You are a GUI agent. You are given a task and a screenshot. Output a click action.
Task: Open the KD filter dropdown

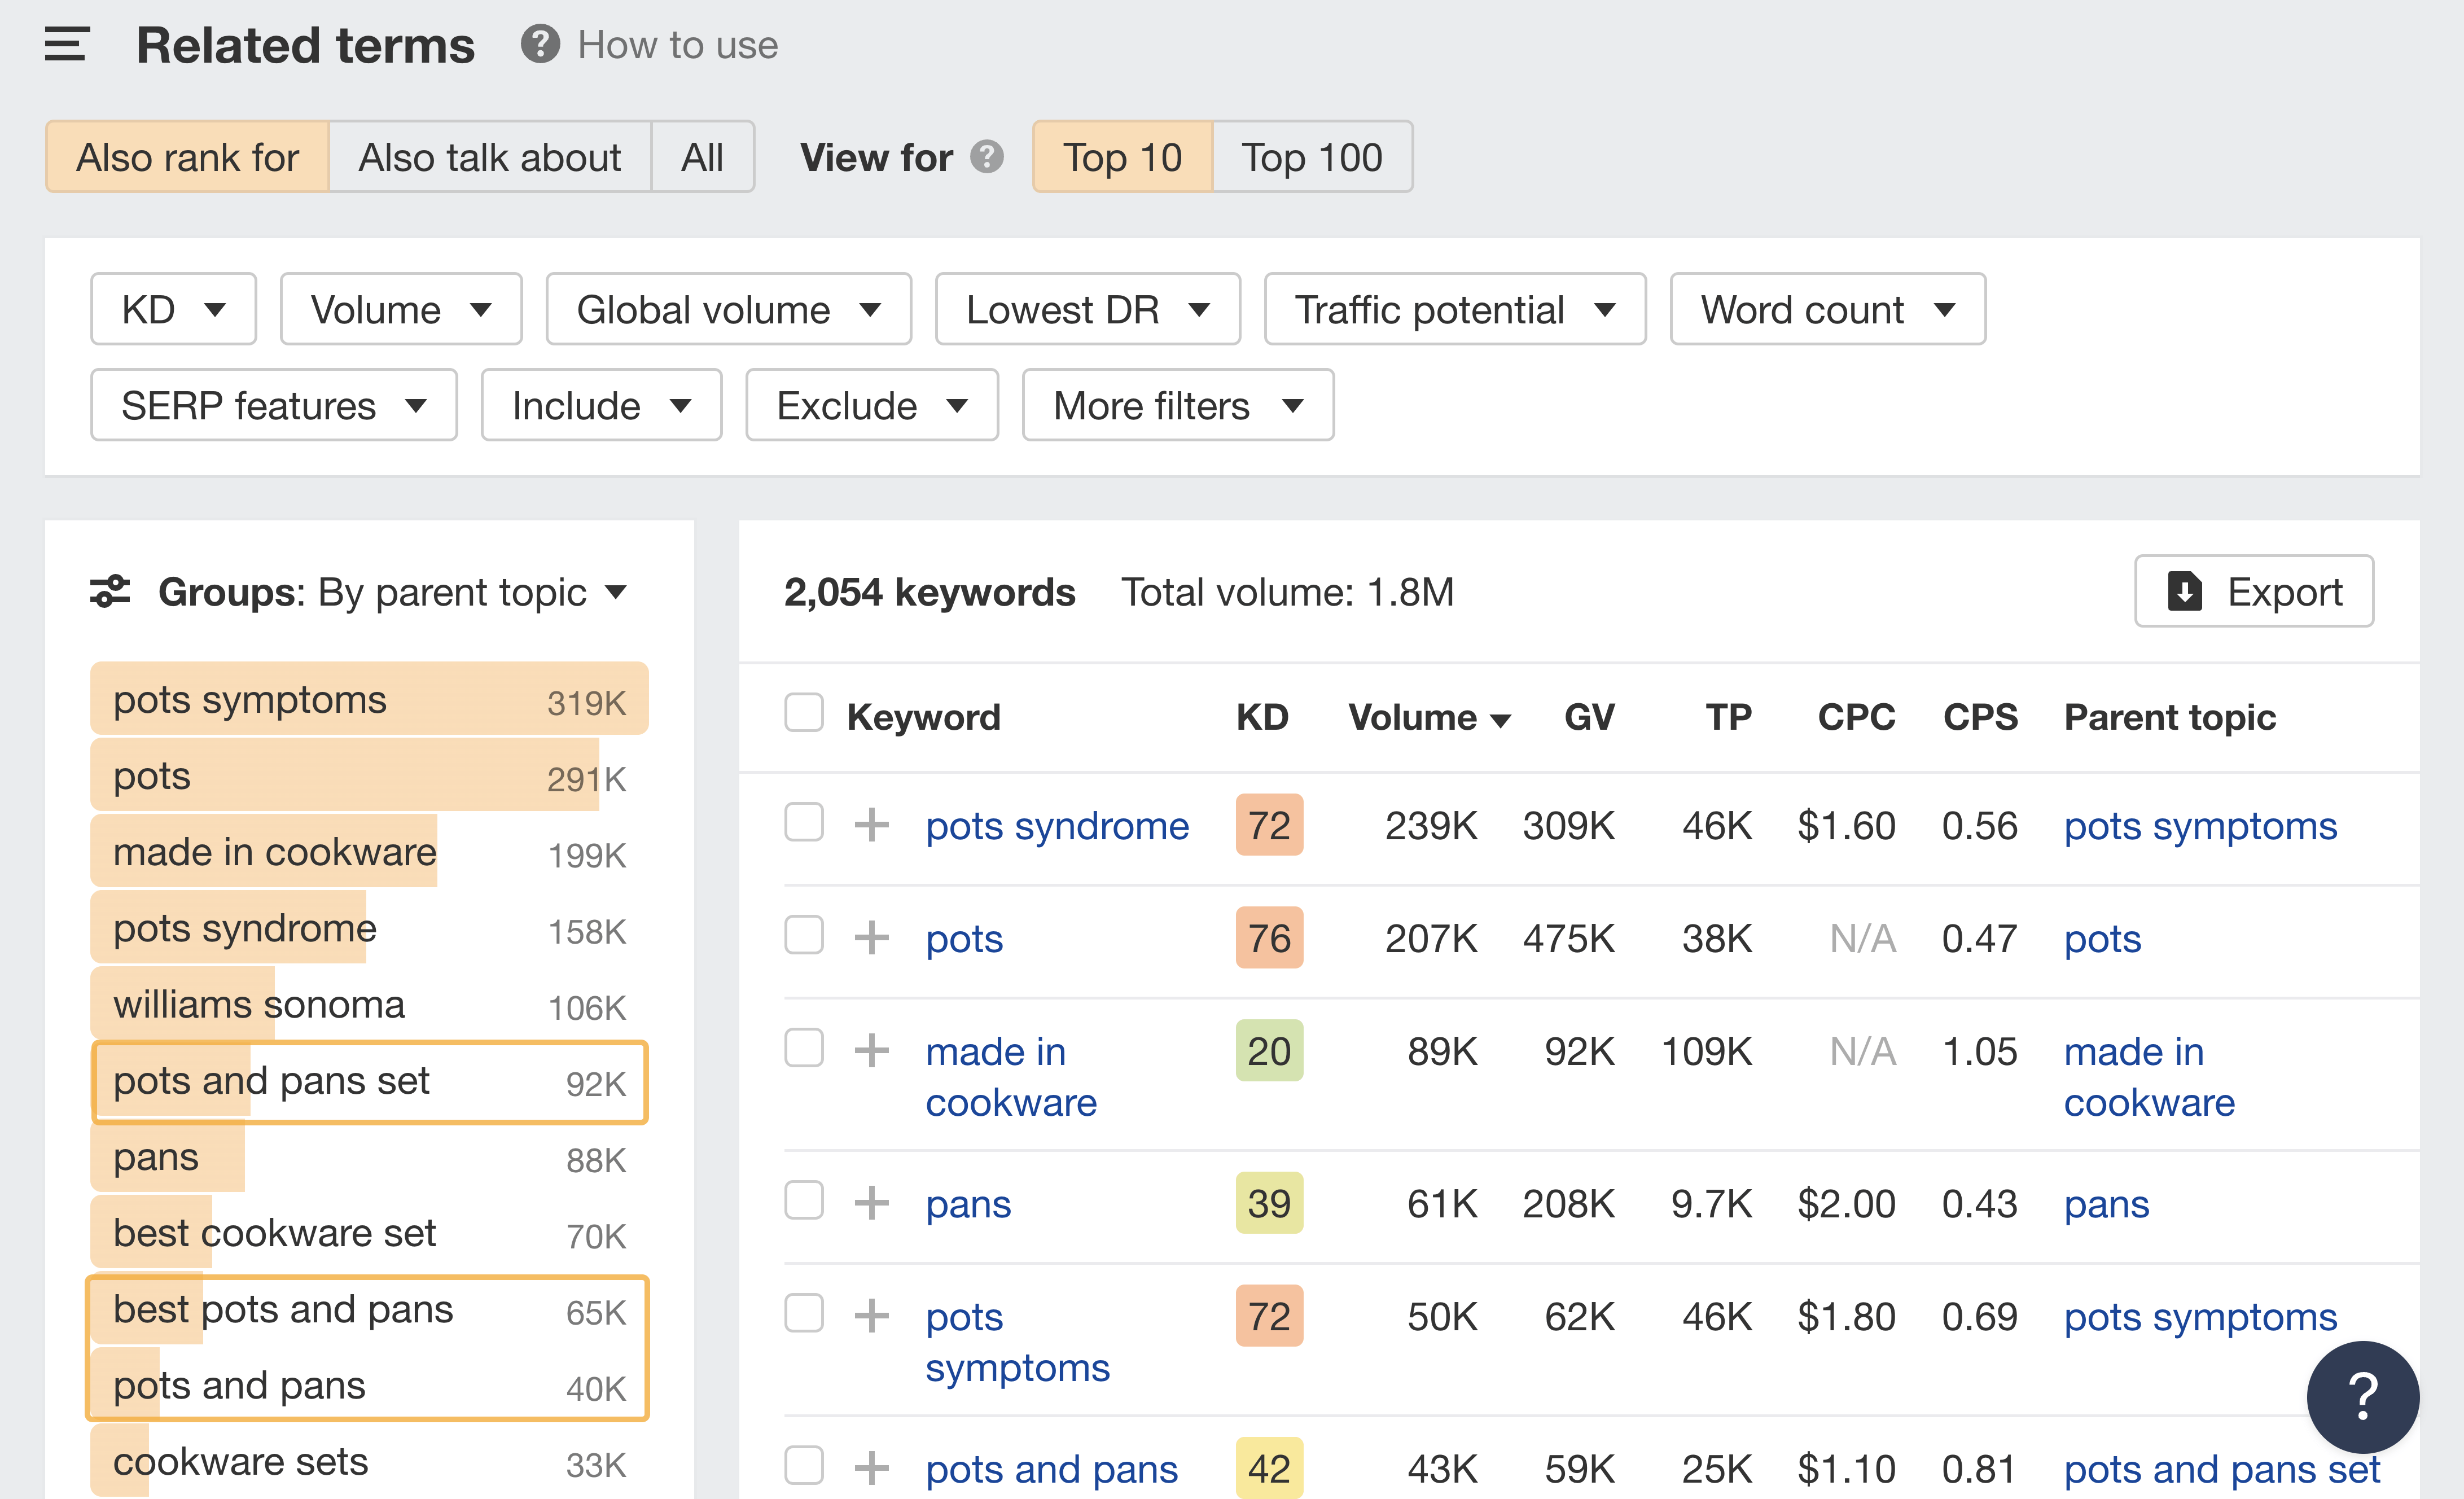[x=172, y=309]
